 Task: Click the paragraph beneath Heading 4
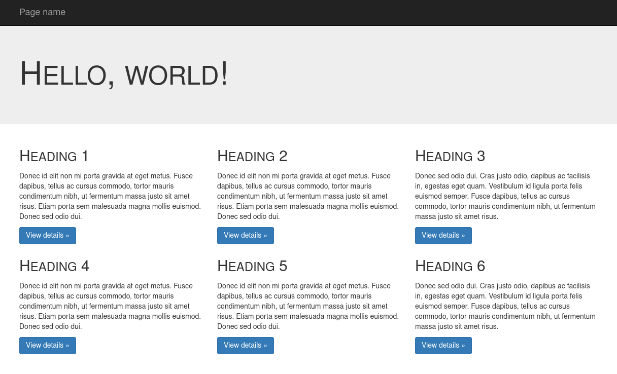(110, 306)
